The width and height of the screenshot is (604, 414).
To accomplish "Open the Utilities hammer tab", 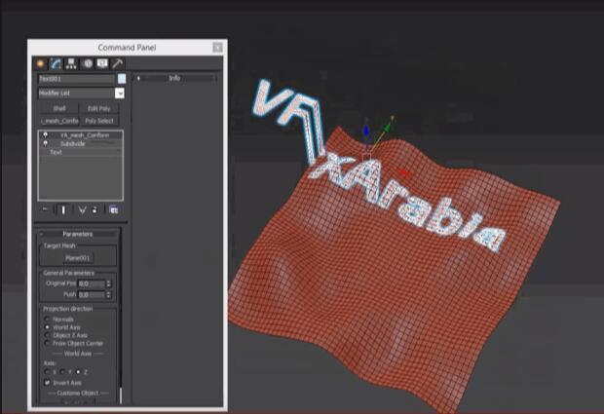I will click(x=117, y=63).
